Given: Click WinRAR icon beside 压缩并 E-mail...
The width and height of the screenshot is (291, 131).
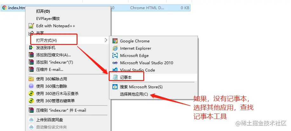Looking at the screenshot, I should pyautogui.click(x=31, y=70).
